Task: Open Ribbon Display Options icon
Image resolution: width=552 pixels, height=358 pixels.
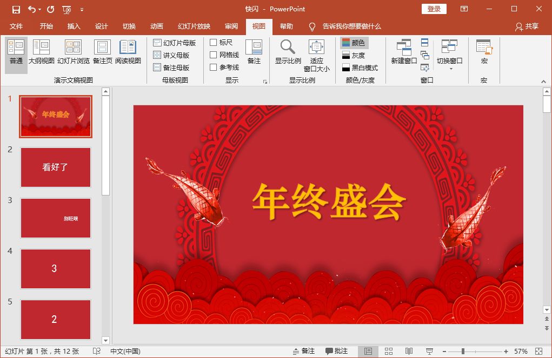Action: coord(464,9)
